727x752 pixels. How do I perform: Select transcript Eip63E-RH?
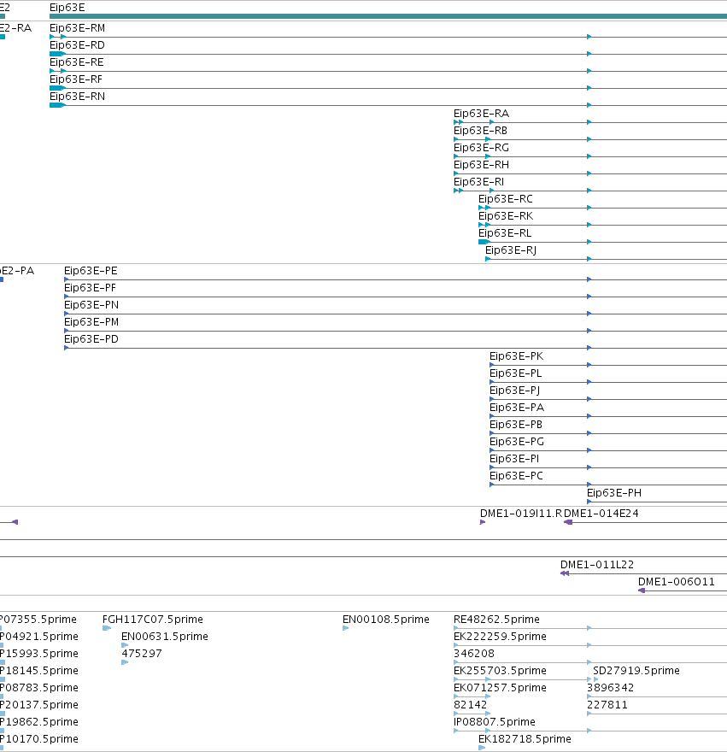[482, 165]
